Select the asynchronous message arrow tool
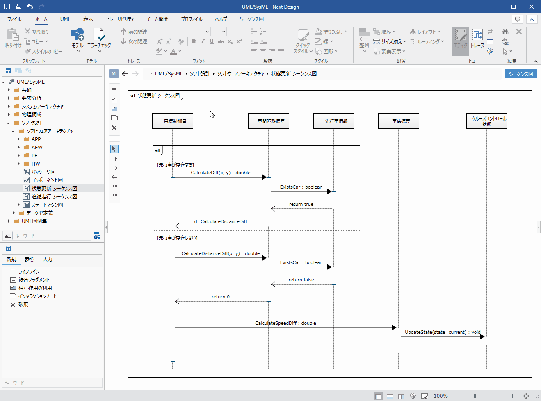Viewport: 541px width, 401px height. 114,168
